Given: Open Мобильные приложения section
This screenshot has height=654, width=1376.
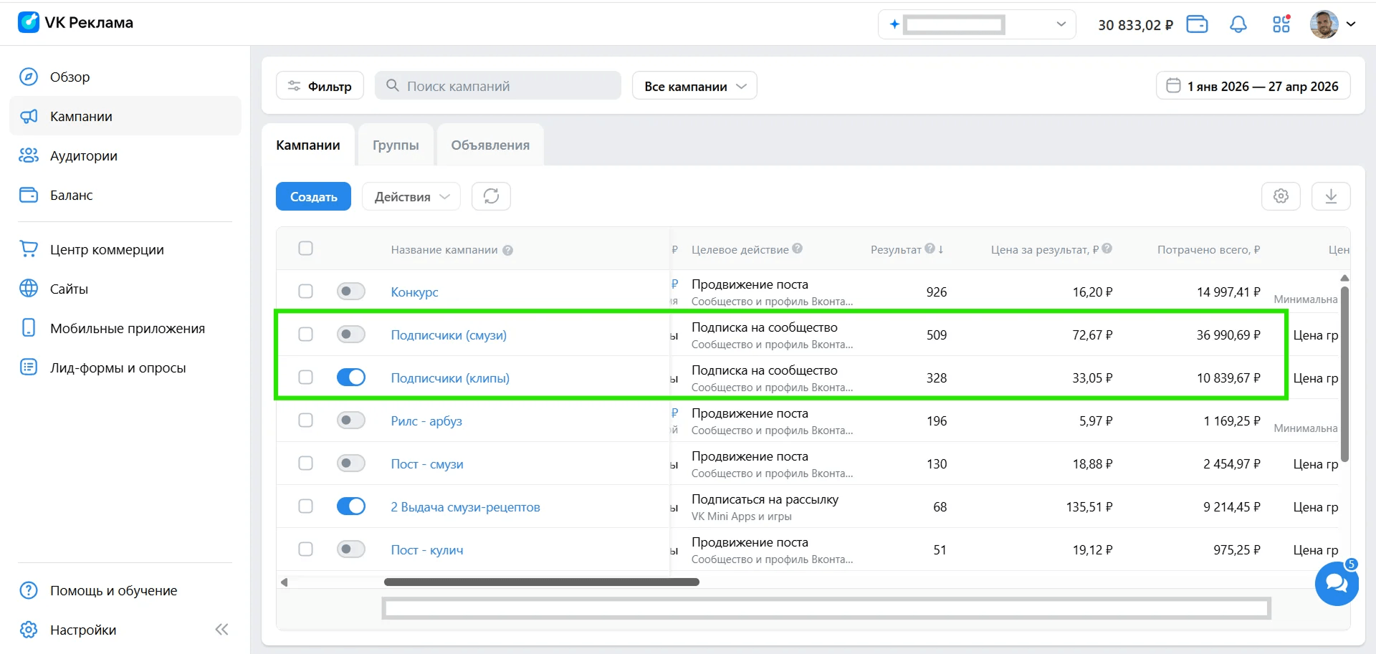Looking at the screenshot, I should point(125,328).
